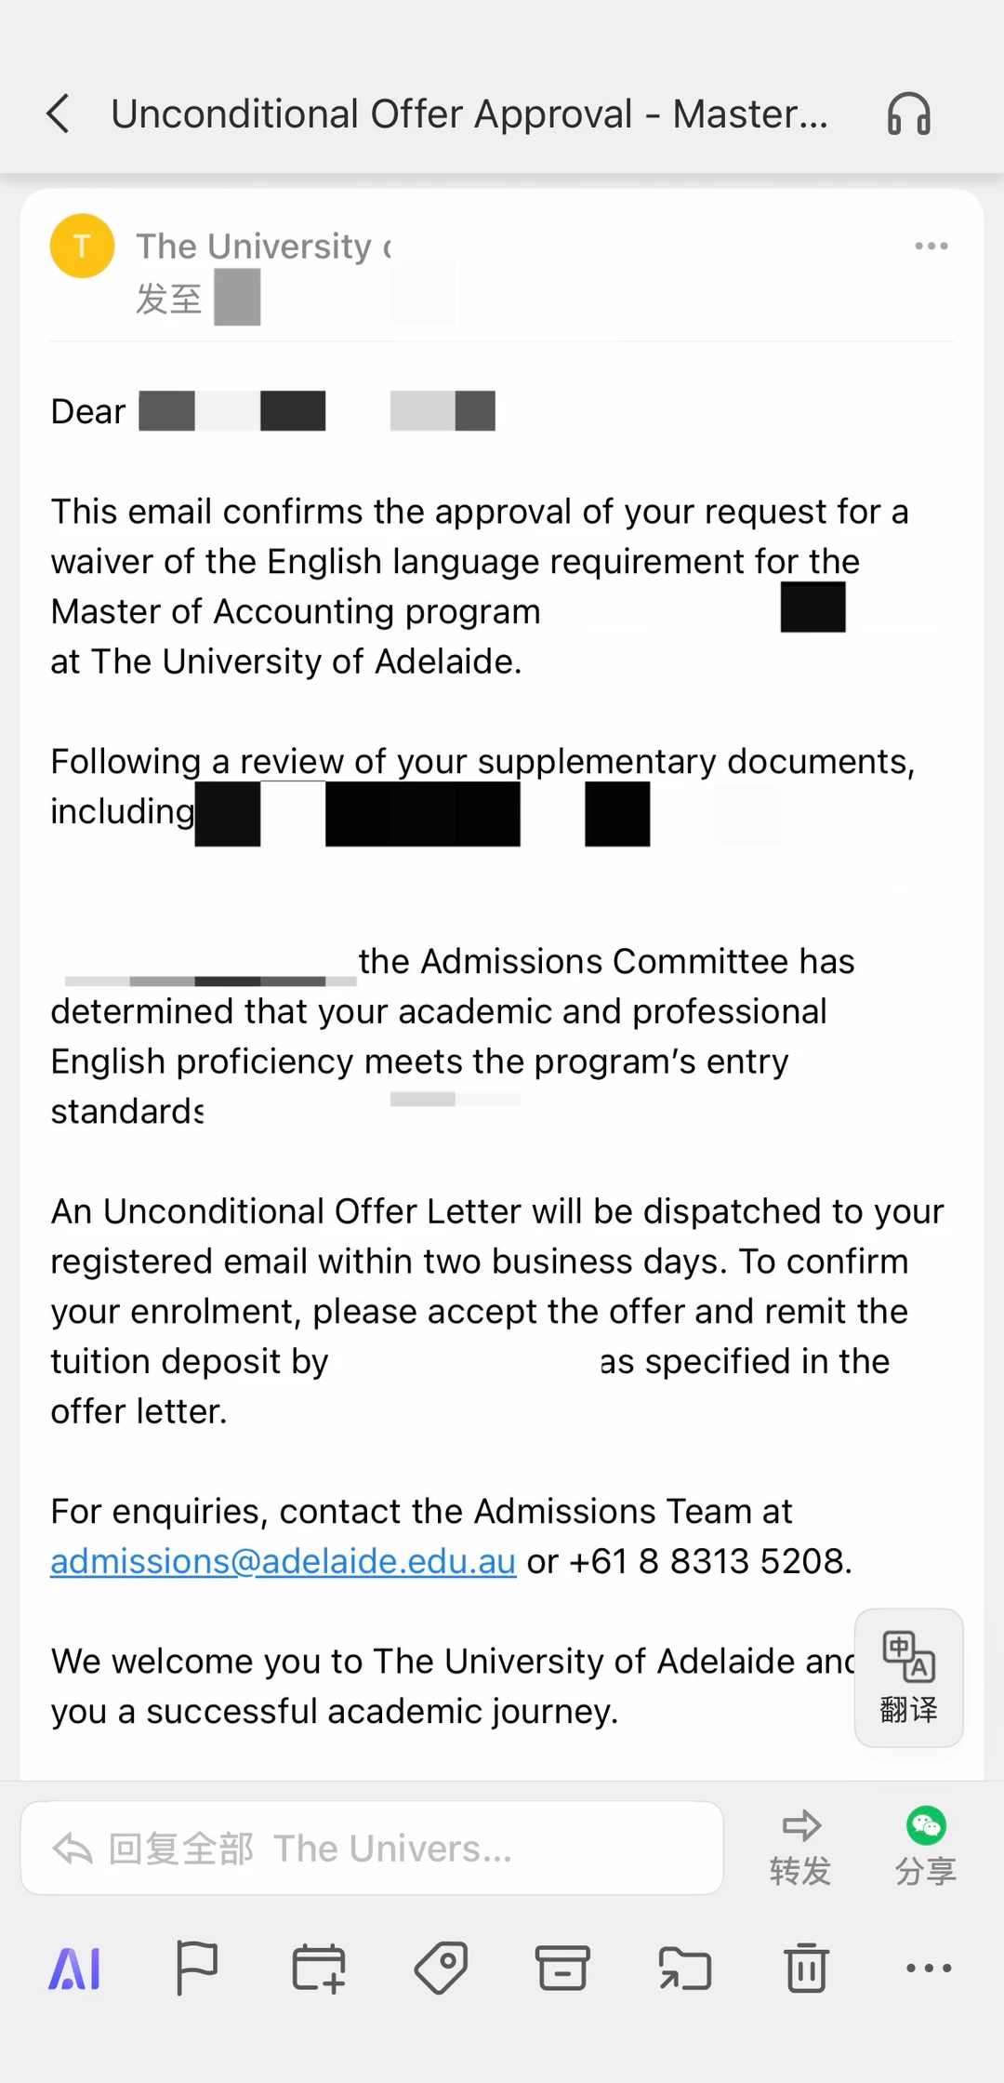Share the email via WeChat 分享

[x=925, y=1847]
